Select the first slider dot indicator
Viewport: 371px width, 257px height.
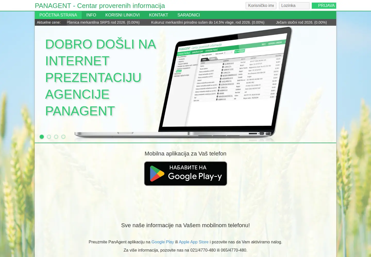(x=42, y=137)
